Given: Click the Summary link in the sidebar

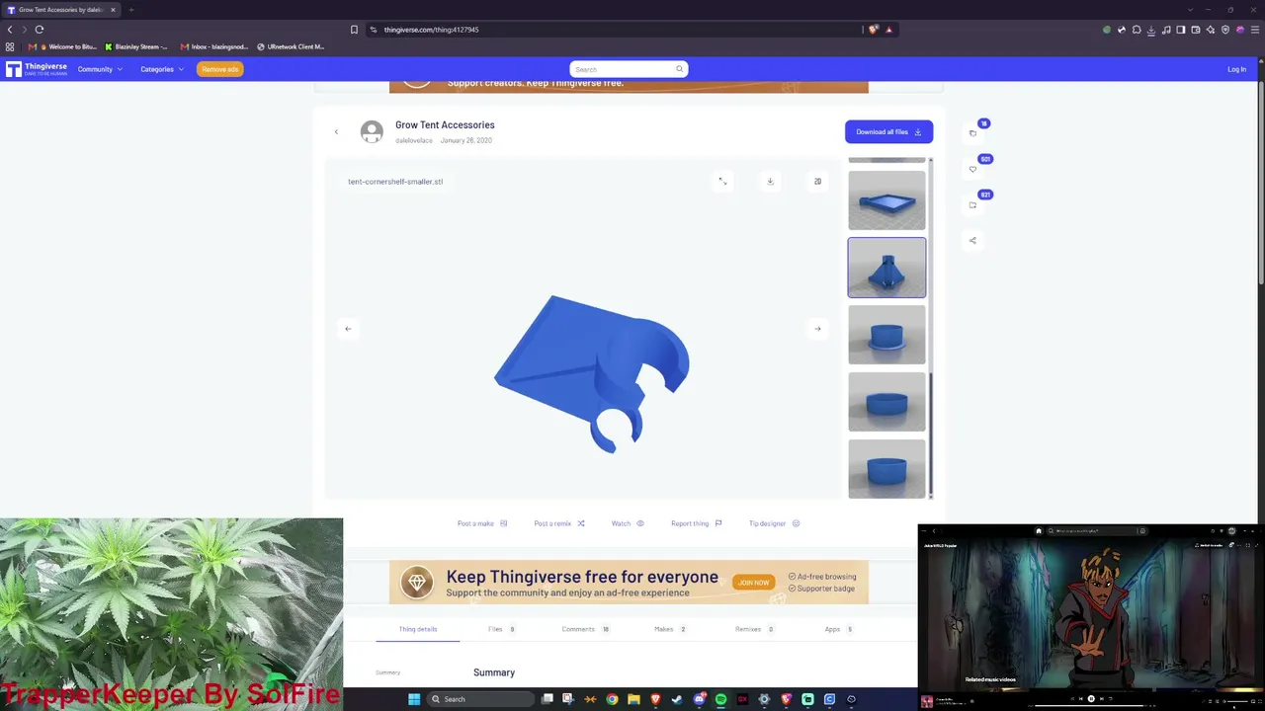Looking at the screenshot, I should click(388, 672).
